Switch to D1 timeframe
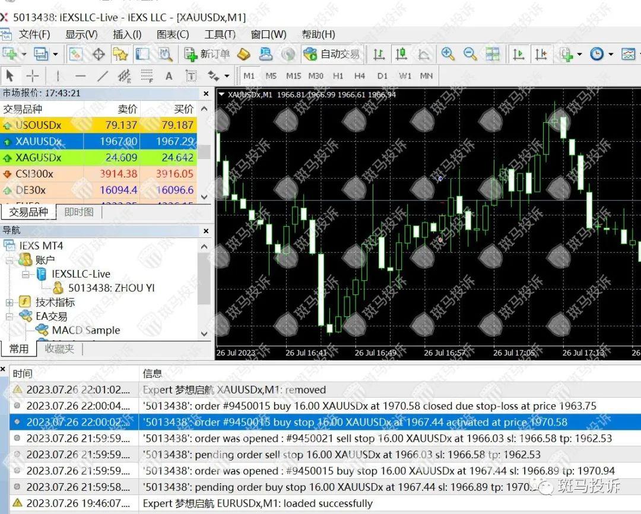This screenshot has height=514, width=641. coord(382,75)
